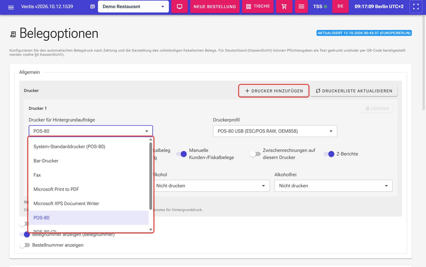This screenshot has width=426, height=267.
Task: Select System-Standarddrucker (POS-80) option
Action: (88, 147)
